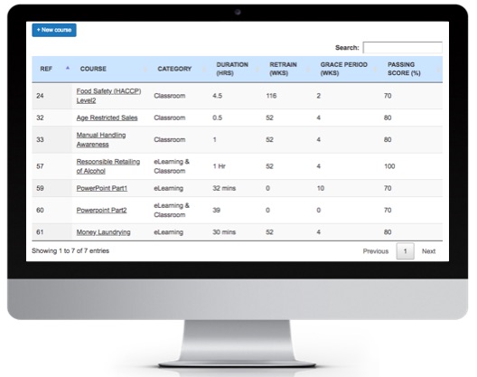Open Responsible Retailing of Alcohol course
Image resolution: width=477 pixels, height=377 pixels.
pos(108,166)
